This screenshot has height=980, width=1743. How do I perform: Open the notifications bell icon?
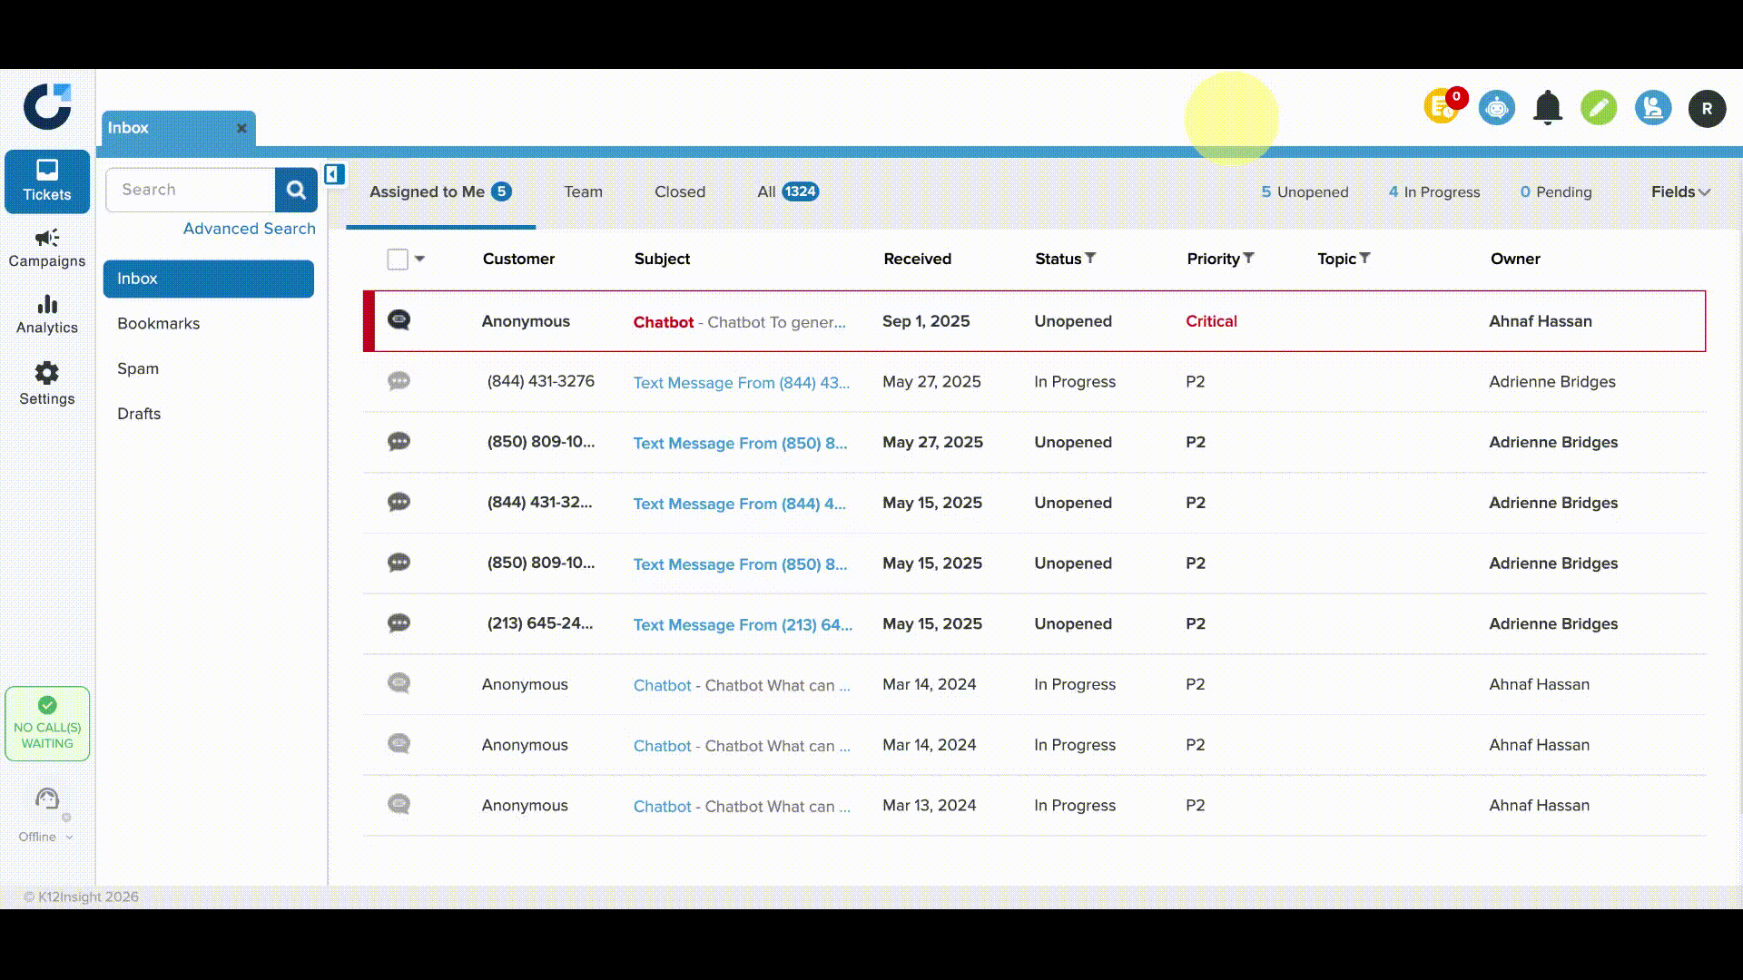(1547, 108)
